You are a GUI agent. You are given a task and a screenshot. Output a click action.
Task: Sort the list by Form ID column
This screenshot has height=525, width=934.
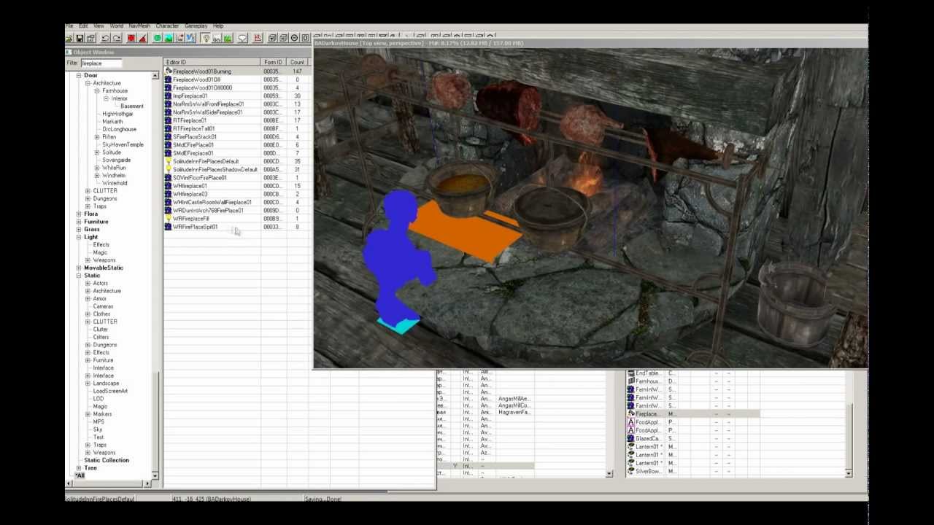(273, 63)
